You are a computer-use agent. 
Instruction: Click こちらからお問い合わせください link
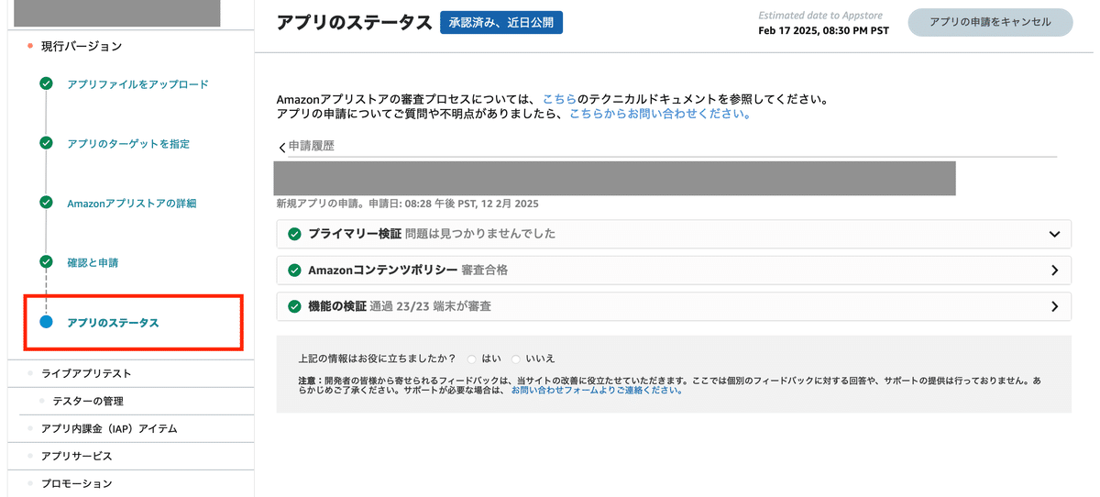[x=660, y=114]
